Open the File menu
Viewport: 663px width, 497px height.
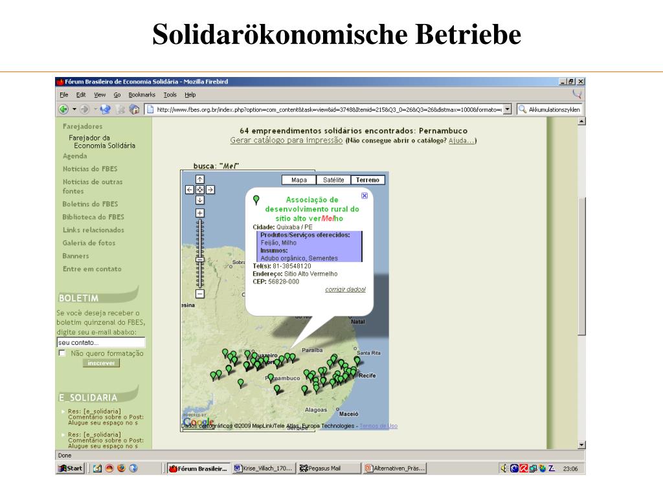[64, 94]
